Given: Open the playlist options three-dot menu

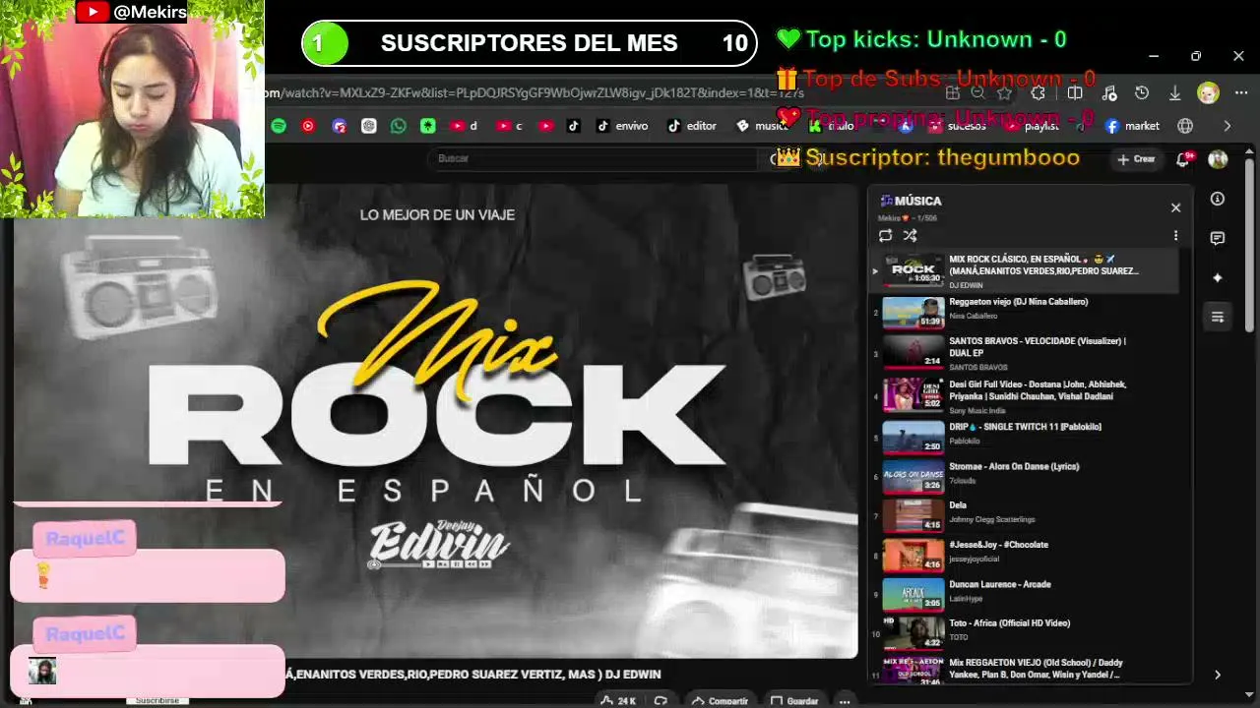Looking at the screenshot, I should coord(1175,236).
